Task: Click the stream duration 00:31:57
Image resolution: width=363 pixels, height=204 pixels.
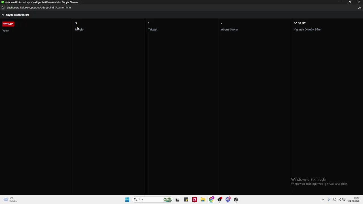Action: pyautogui.click(x=300, y=23)
